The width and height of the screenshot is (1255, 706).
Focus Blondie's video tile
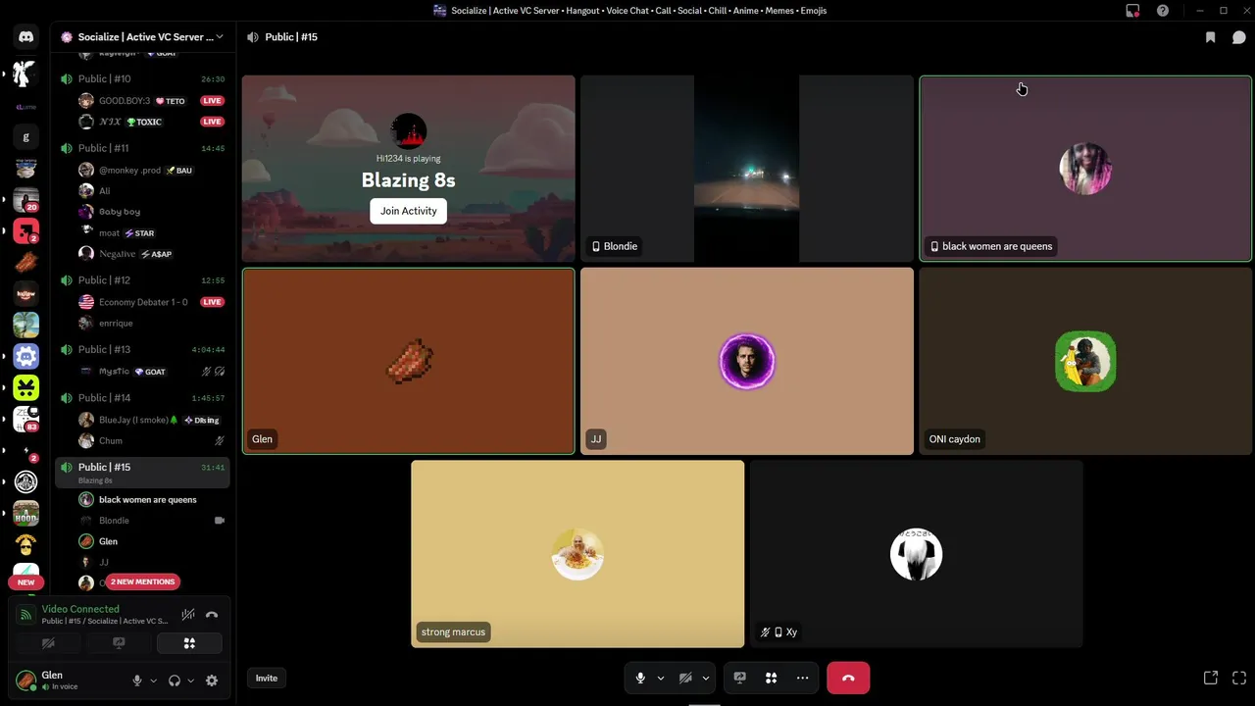point(747,169)
